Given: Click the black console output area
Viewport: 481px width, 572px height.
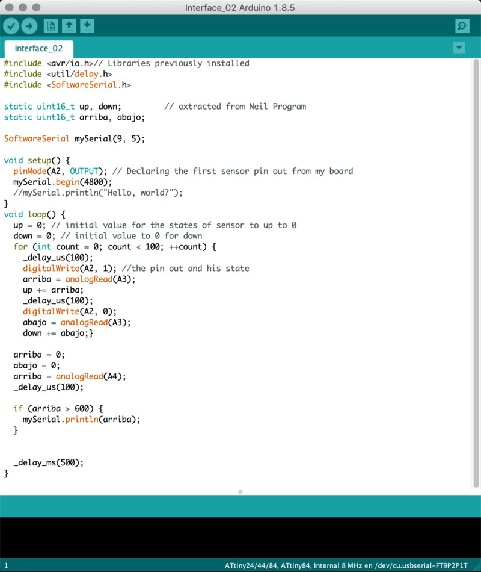Looking at the screenshot, I should click(240, 537).
